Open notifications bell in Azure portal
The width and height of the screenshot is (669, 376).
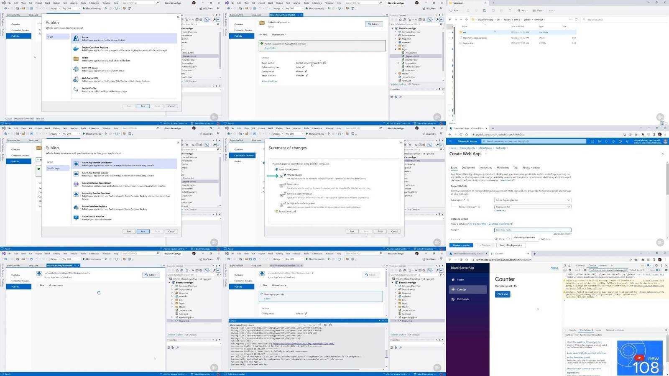[x=606, y=141]
